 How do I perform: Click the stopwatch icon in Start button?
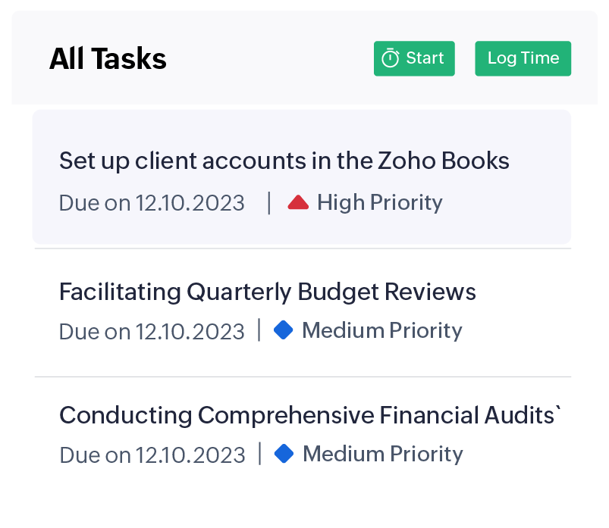point(390,58)
